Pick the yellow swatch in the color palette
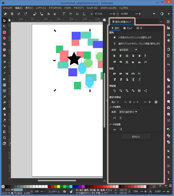Image resolution: width=174 pixels, height=196 pixels. tap(59, 186)
